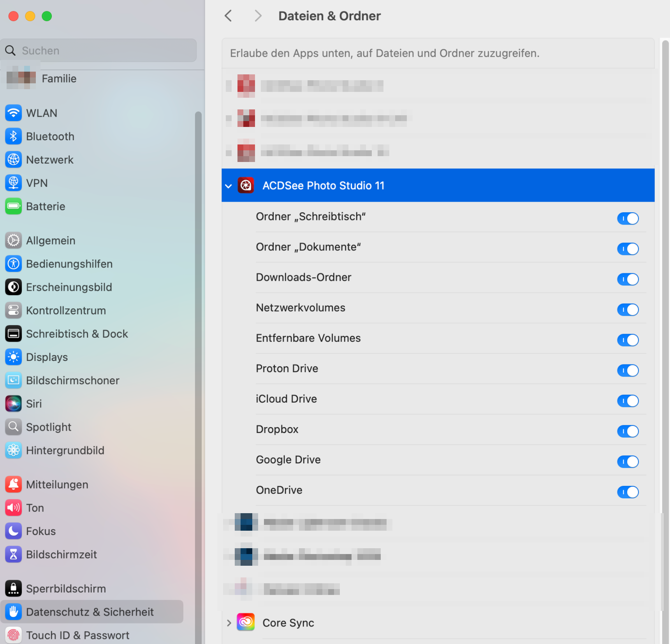Select the Netzwerk globe icon

(13, 160)
